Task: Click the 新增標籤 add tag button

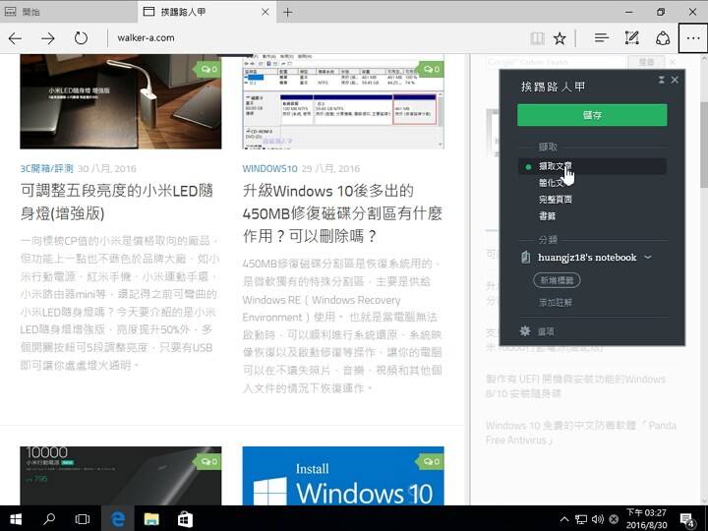Action: point(557,280)
